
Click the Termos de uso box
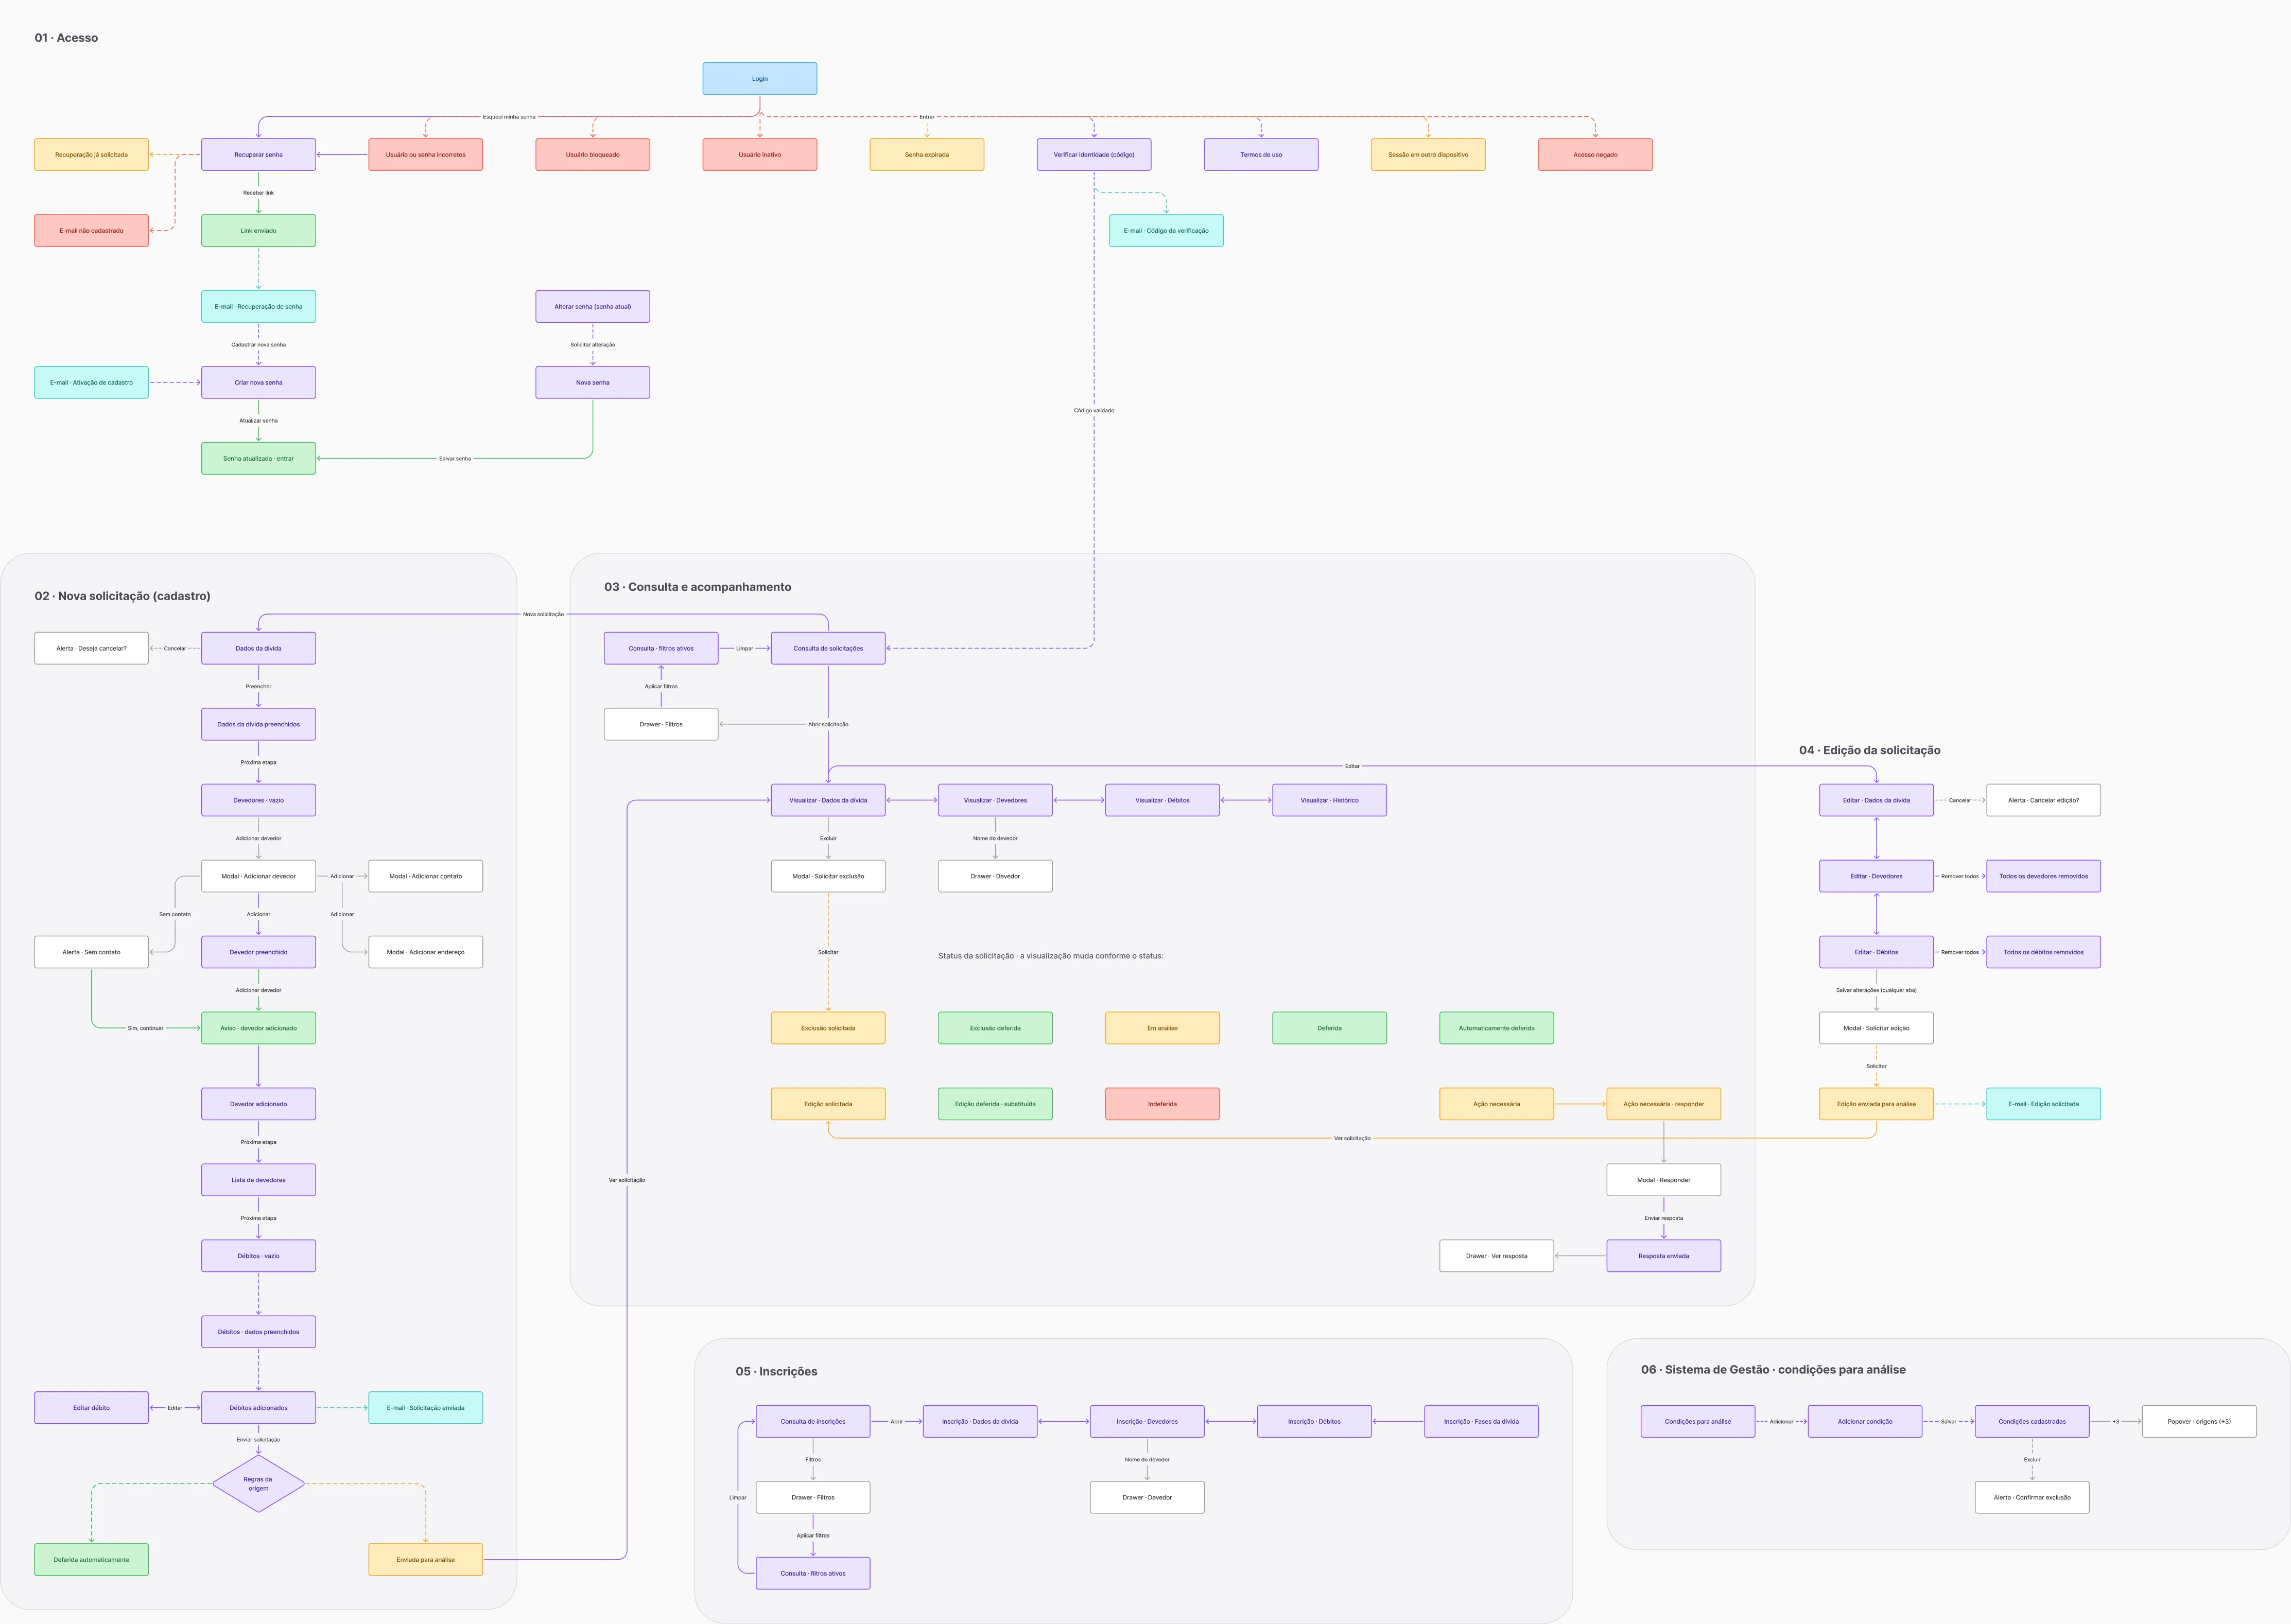coord(1261,155)
